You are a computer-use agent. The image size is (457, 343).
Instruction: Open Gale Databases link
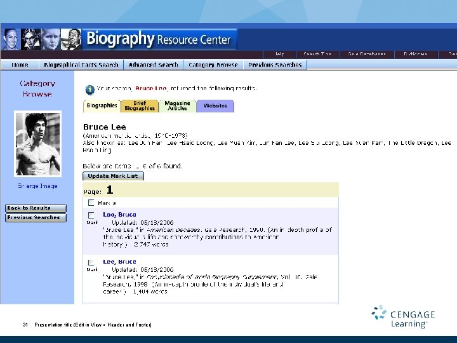coord(367,54)
